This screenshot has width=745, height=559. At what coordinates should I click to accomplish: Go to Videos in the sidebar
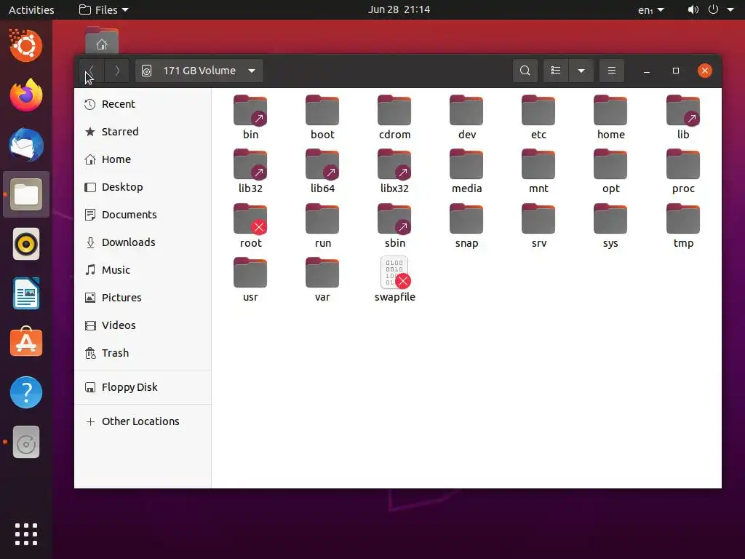(x=143, y=325)
